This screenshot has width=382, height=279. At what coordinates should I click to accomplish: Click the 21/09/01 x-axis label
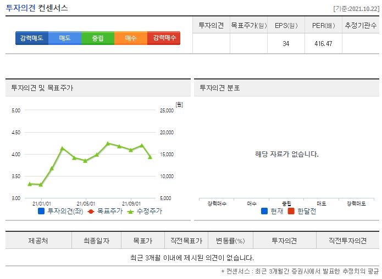click(x=131, y=204)
